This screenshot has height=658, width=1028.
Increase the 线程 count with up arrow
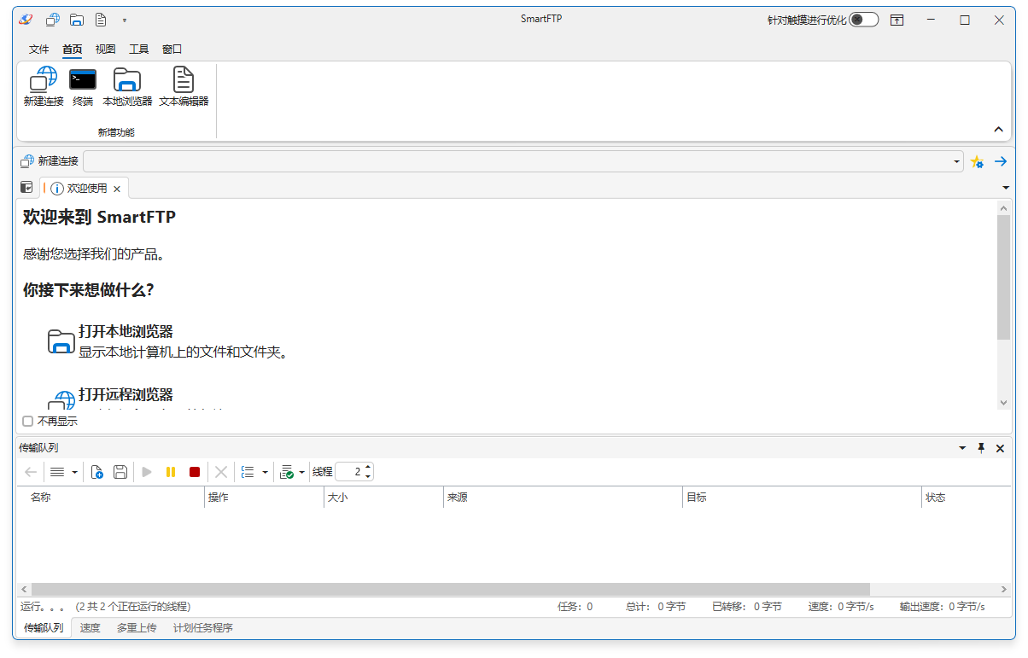(x=368, y=468)
